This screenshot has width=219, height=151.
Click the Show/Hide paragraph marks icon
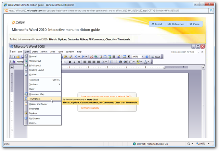coord(129,57)
